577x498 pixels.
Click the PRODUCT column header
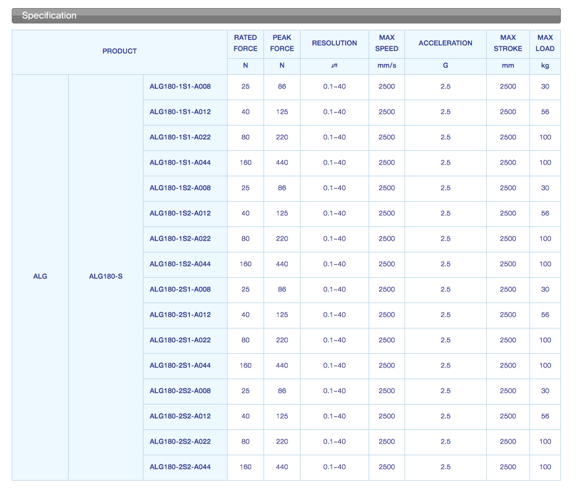(x=119, y=51)
